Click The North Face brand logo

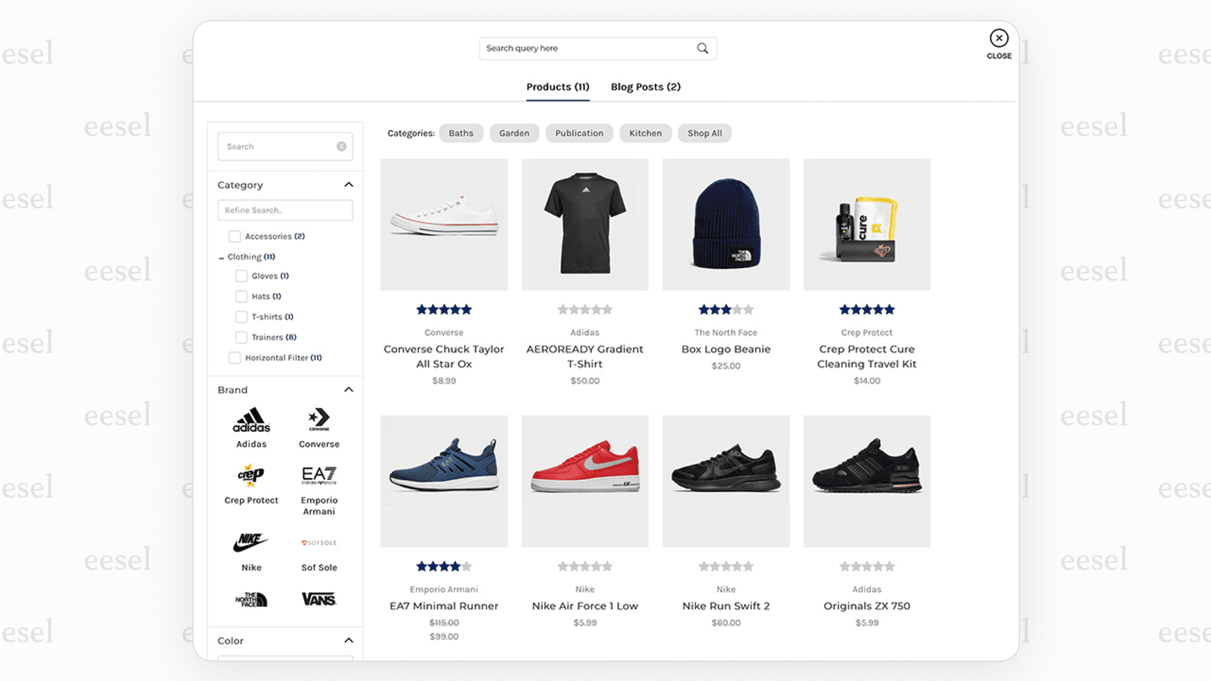[250, 597]
